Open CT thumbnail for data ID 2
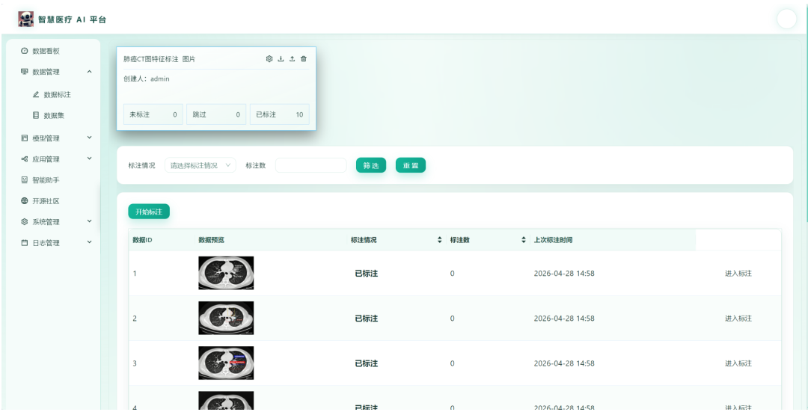This screenshot has height=412, width=808. click(226, 319)
